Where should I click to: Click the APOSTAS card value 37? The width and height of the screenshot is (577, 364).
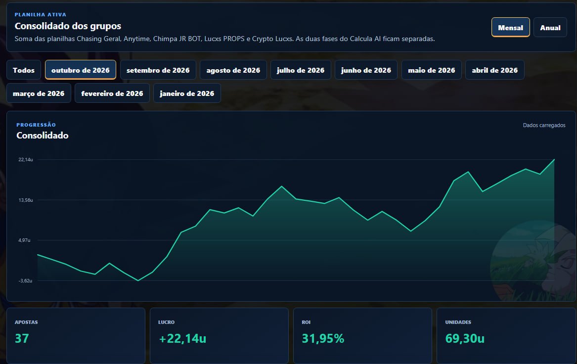point(22,338)
